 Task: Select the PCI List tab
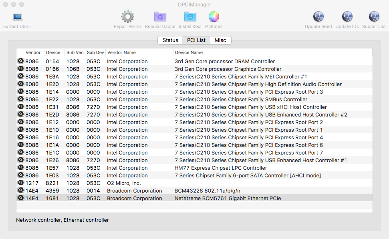[196, 40]
